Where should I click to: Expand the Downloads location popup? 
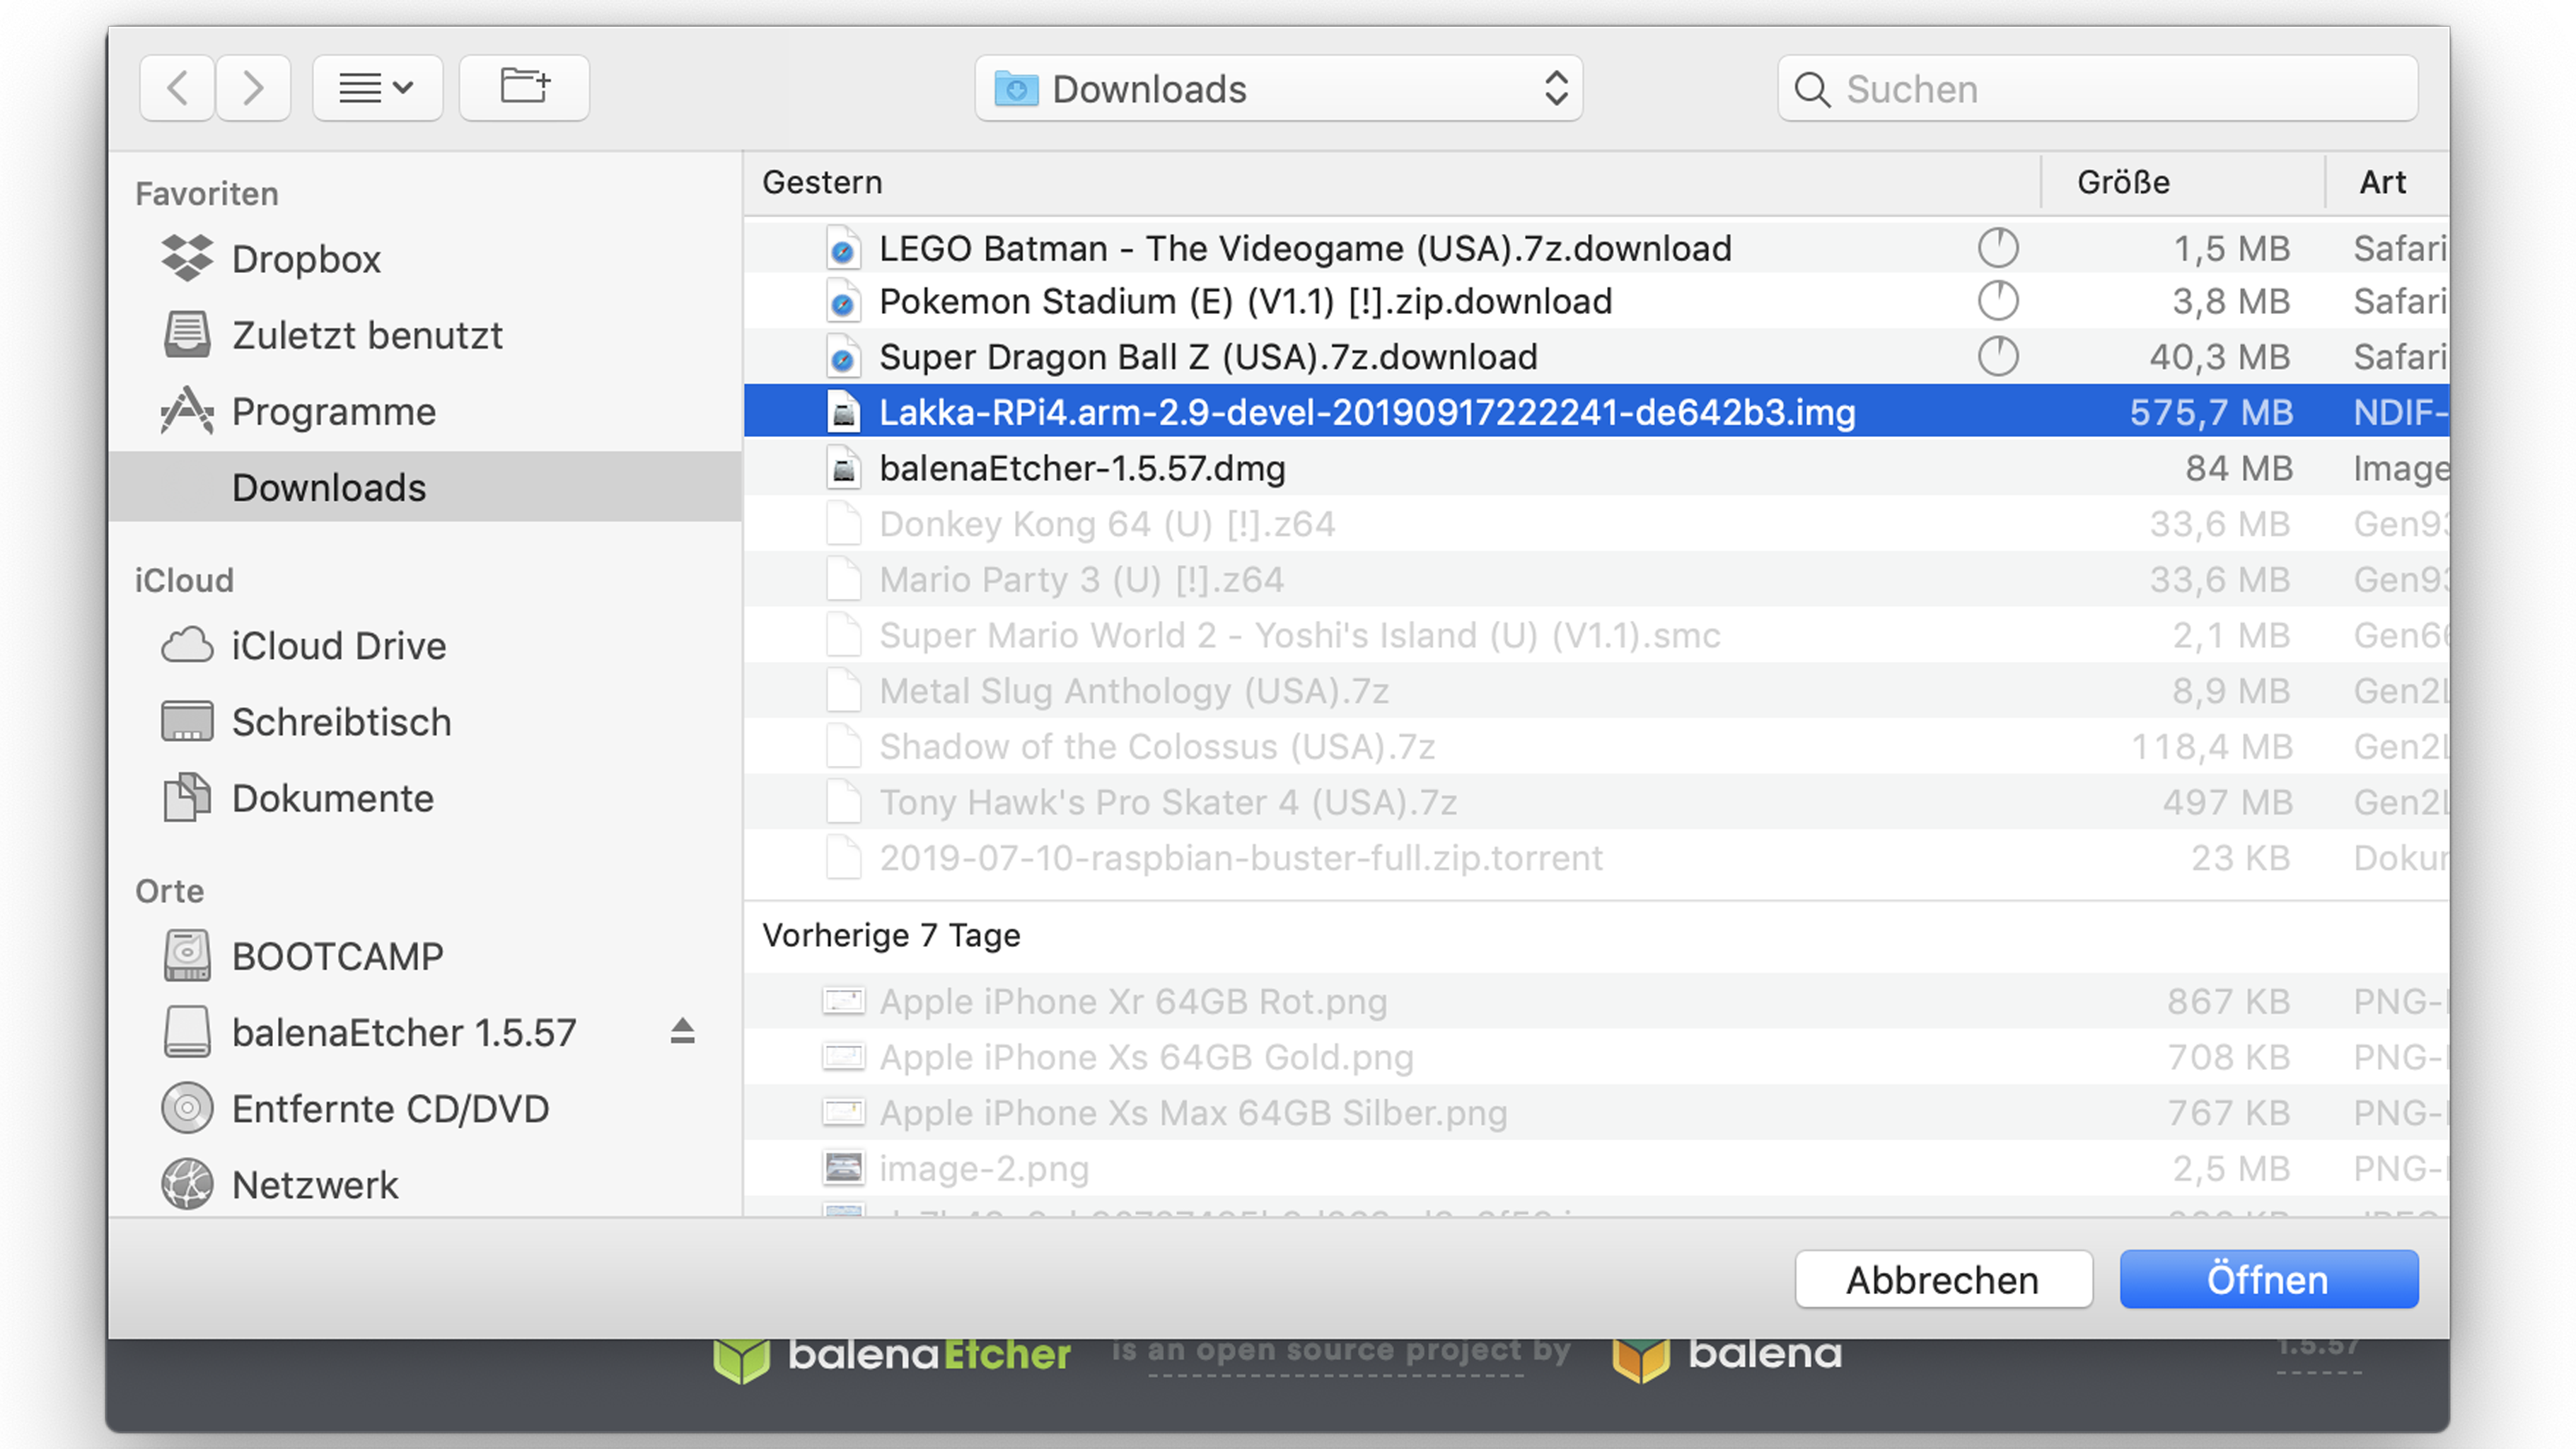coord(1278,88)
